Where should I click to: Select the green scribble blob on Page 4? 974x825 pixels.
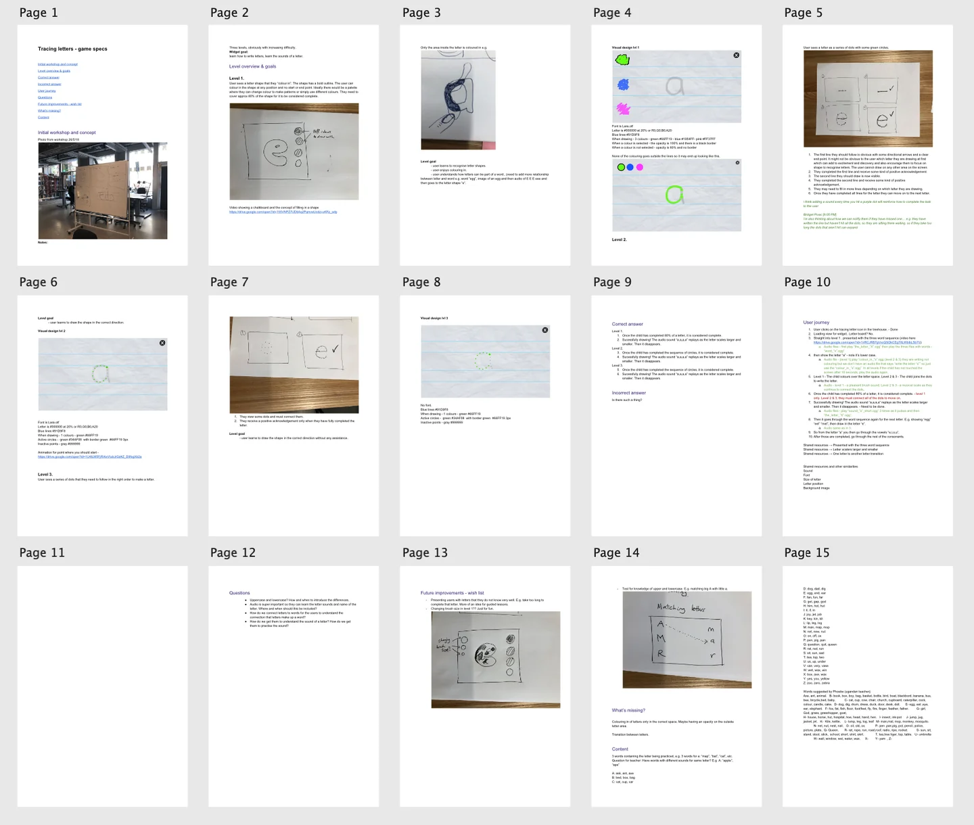[622, 60]
